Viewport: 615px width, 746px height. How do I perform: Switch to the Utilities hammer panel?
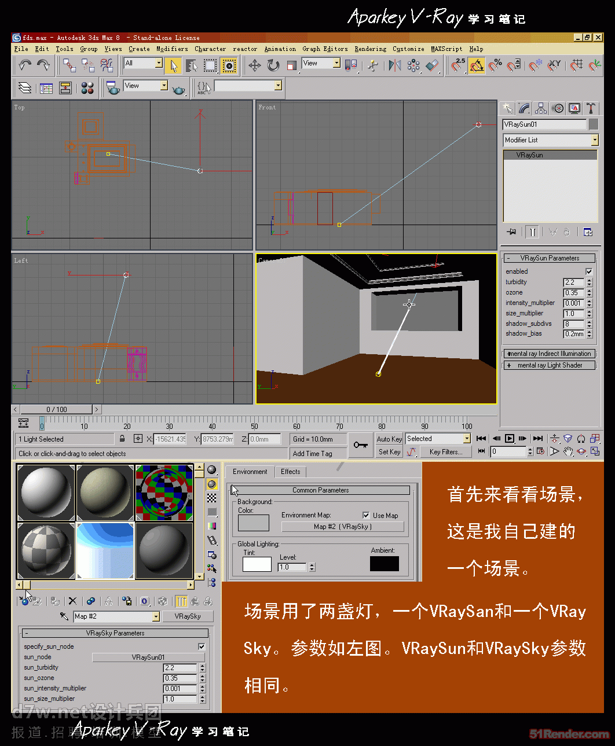591,108
